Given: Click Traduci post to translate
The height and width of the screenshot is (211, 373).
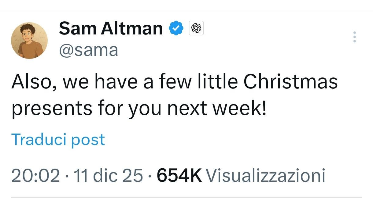Looking at the screenshot, I should click(x=58, y=139).
